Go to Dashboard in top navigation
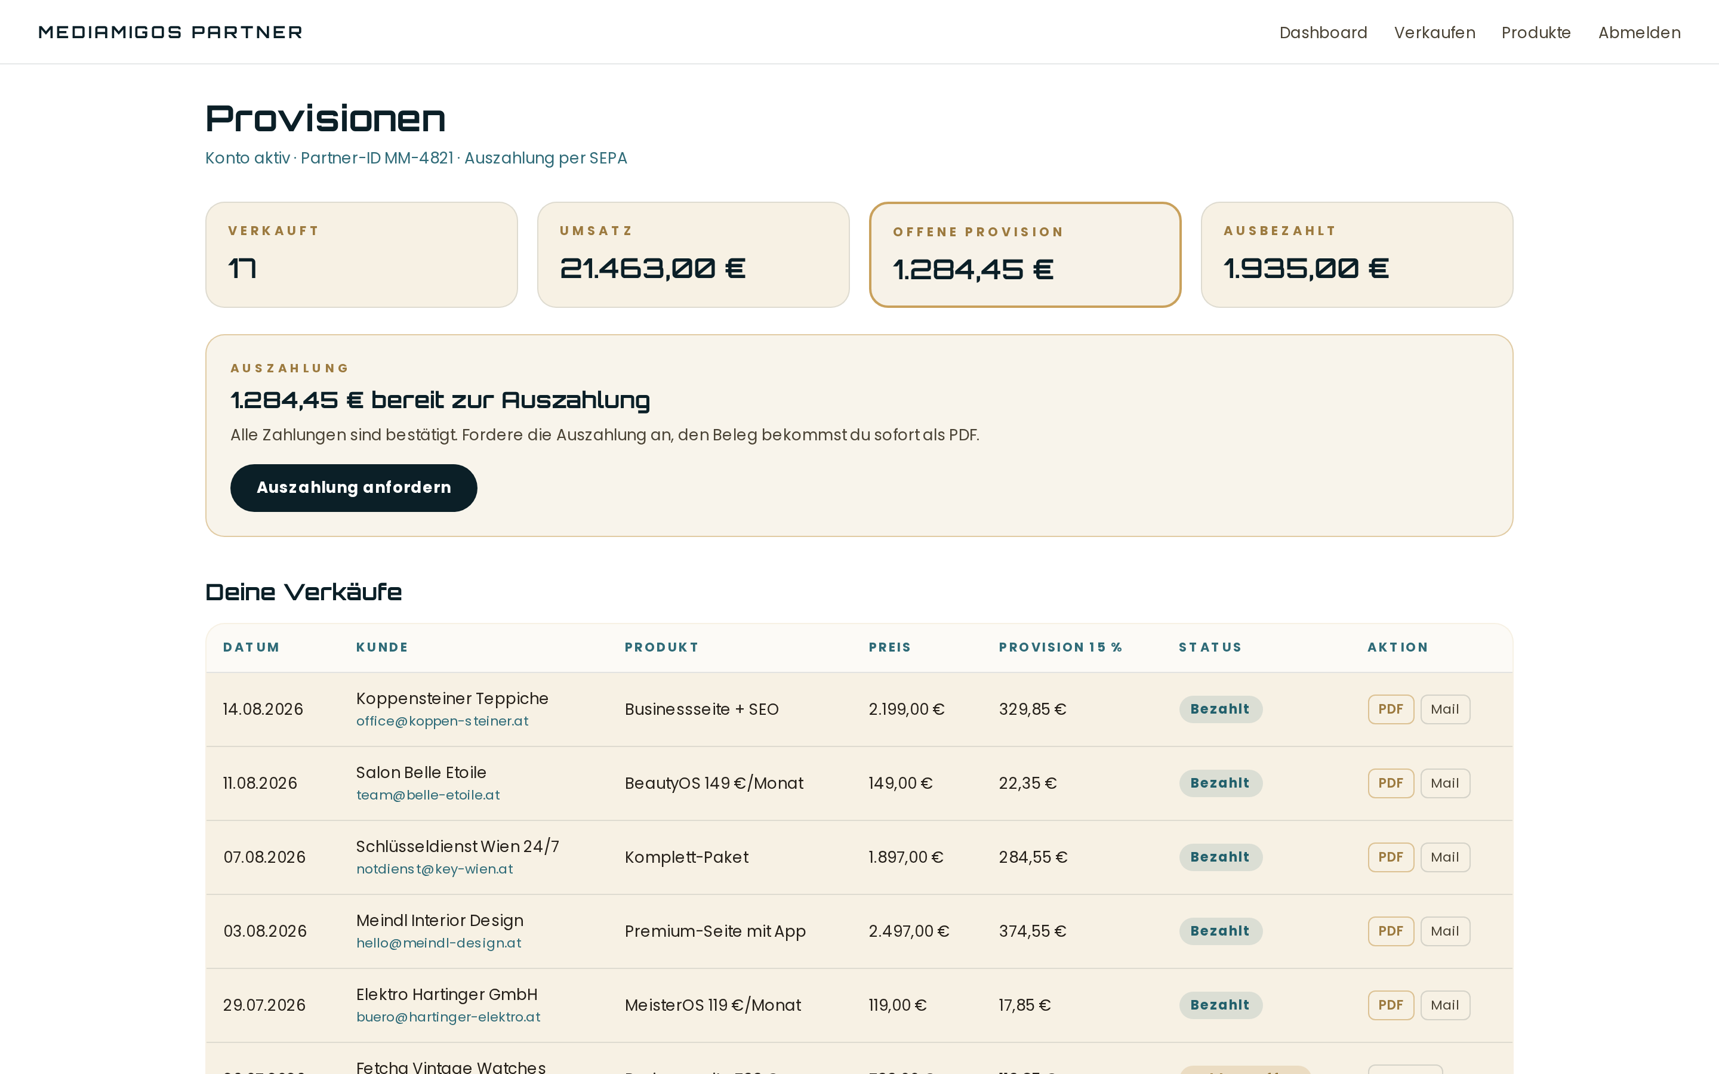This screenshot has width=1719, height=1074. [x=1323, y=33]
